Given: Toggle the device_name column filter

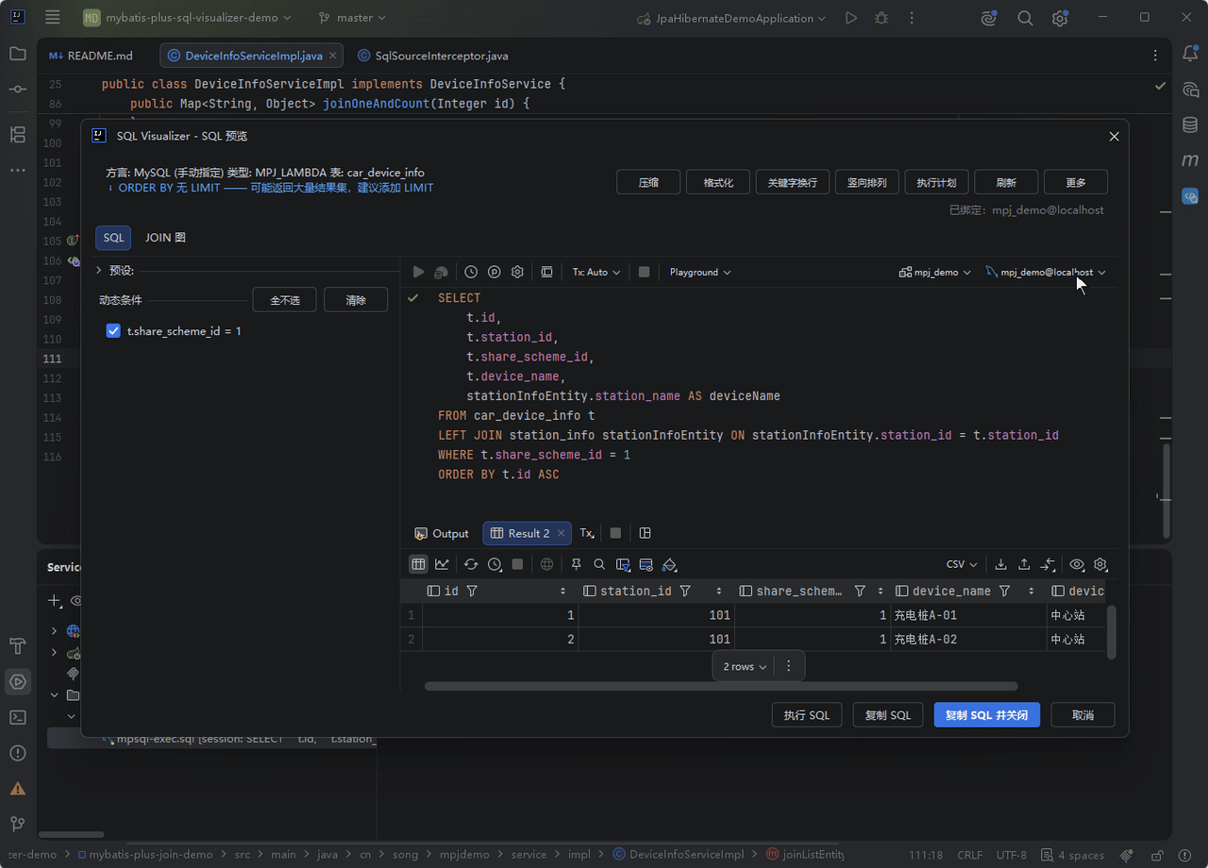Looking at the screenshot, I should coord(1004,591).
